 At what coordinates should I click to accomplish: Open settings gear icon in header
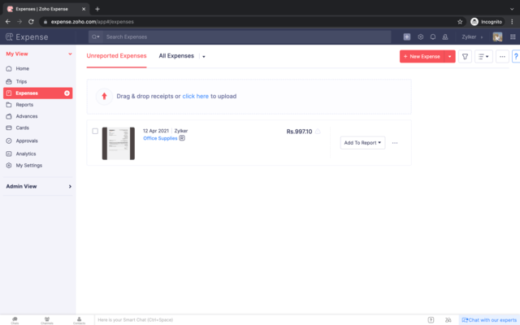point(421,37)
